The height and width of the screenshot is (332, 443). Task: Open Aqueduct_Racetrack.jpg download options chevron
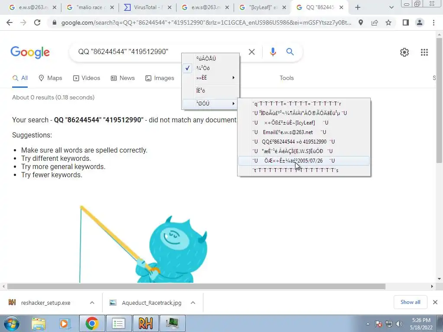[193, 303]
